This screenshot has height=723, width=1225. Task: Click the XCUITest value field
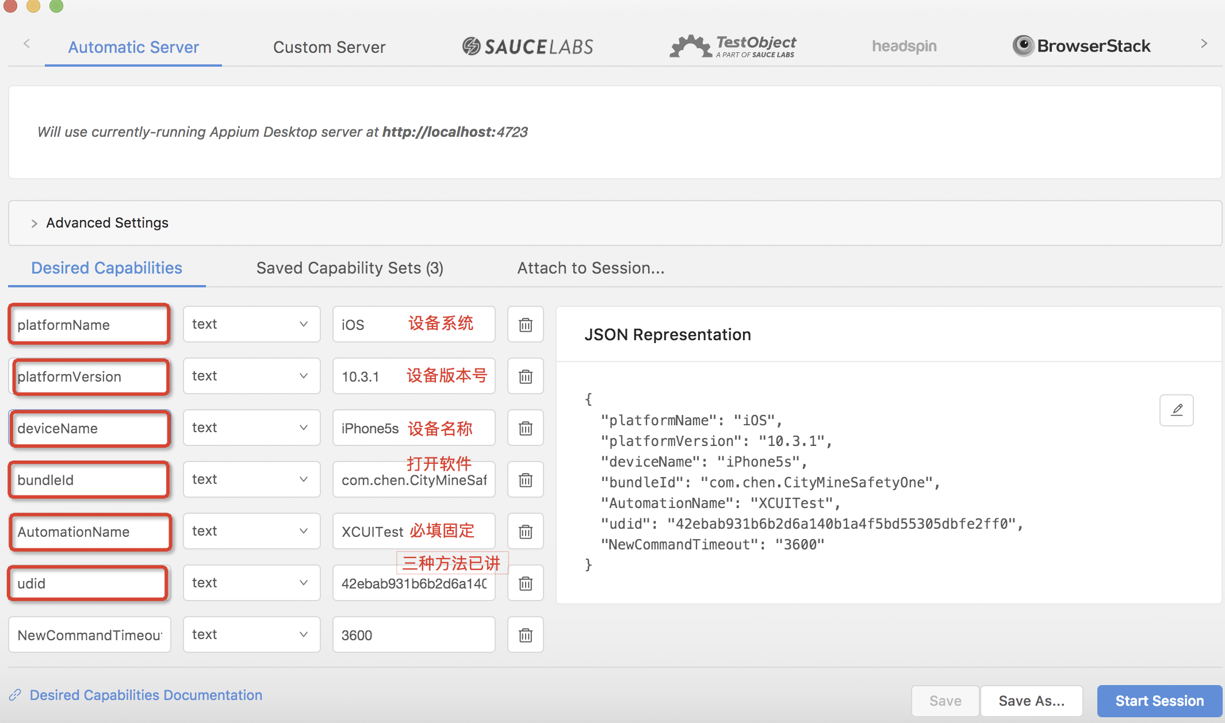(x=414, y=532)
